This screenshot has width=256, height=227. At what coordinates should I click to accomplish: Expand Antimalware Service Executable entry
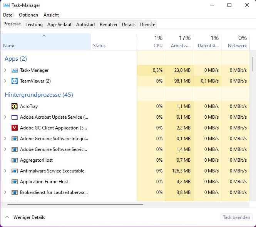pyautogui.click(x=5, y=171)
